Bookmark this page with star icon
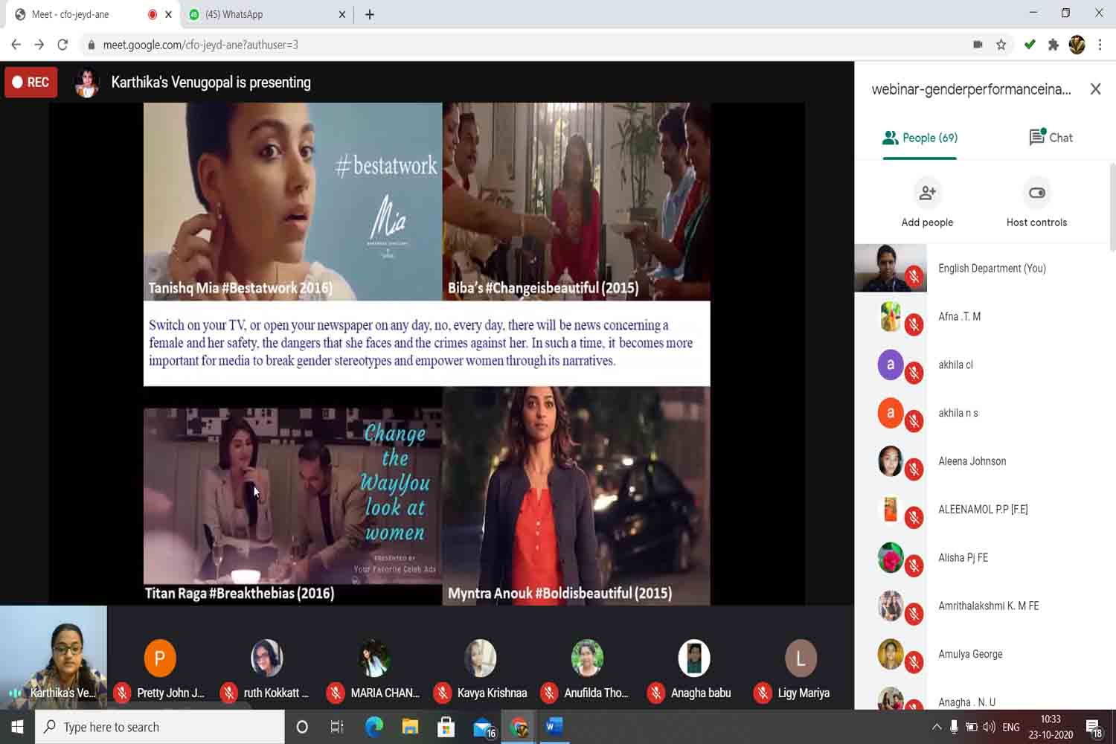Viewport: 1116px width, 744px height. (x=1001, y=45)
